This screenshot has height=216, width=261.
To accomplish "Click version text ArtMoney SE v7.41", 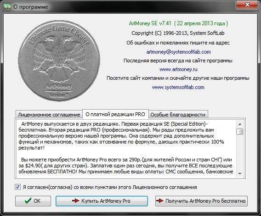I will point(150,23).
